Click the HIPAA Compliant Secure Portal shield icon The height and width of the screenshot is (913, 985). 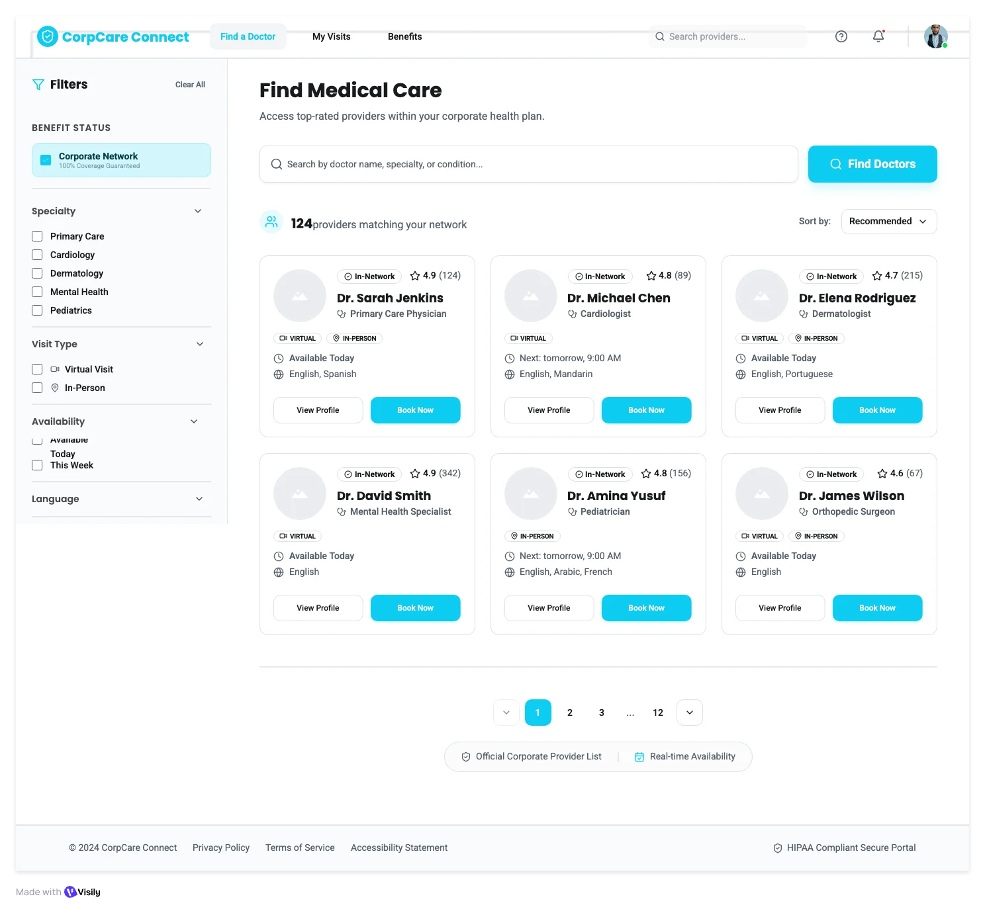pyautogui.click(x=776, y=848)
